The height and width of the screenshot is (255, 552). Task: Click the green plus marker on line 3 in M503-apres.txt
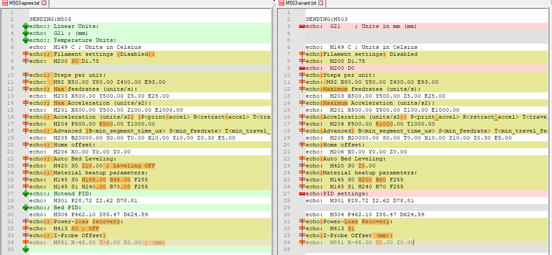point(25,26)
